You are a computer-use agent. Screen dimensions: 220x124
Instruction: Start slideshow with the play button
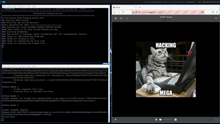click(116, 119)
